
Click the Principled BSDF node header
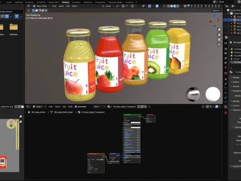click(x=132, y=115)
